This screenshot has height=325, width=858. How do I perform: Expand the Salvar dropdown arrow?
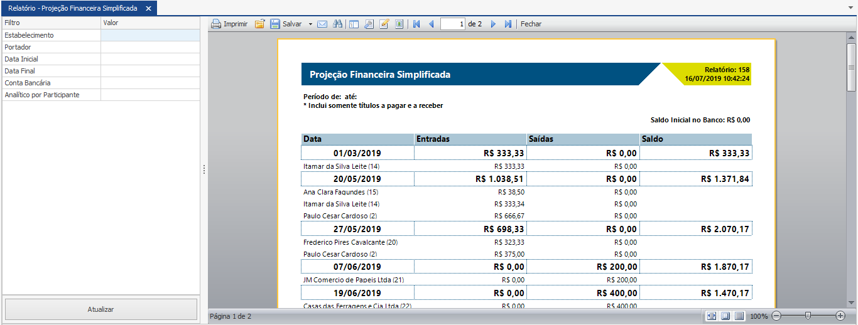[x=310, y=24]
